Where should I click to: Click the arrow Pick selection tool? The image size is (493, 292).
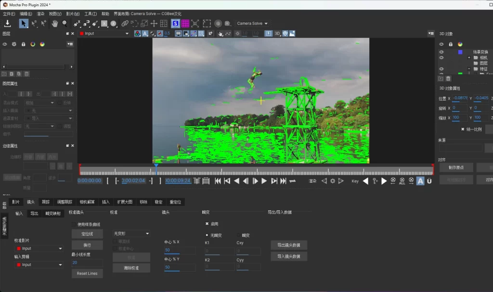[24, 23]
